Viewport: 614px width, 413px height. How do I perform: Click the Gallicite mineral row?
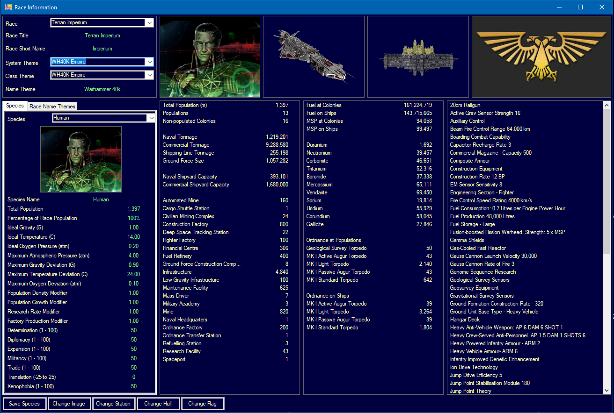369,224
